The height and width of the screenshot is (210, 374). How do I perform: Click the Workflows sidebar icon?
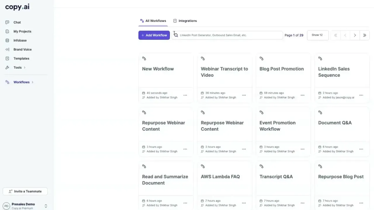pyautogui.click(x=7, y=82)
